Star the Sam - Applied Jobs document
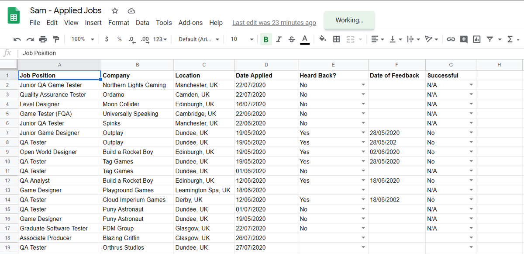 click(x=115, y=10)
